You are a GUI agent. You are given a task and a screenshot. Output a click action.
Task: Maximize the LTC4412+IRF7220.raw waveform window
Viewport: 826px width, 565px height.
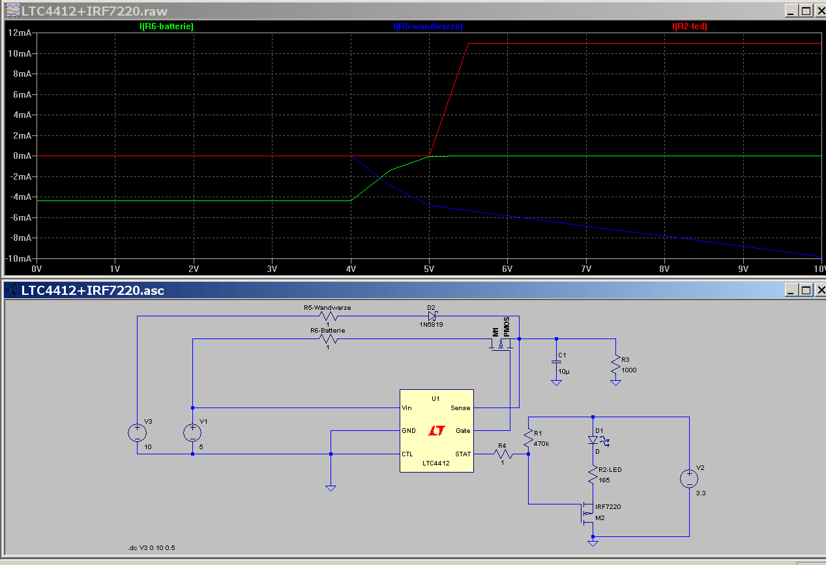click(806, 11)
